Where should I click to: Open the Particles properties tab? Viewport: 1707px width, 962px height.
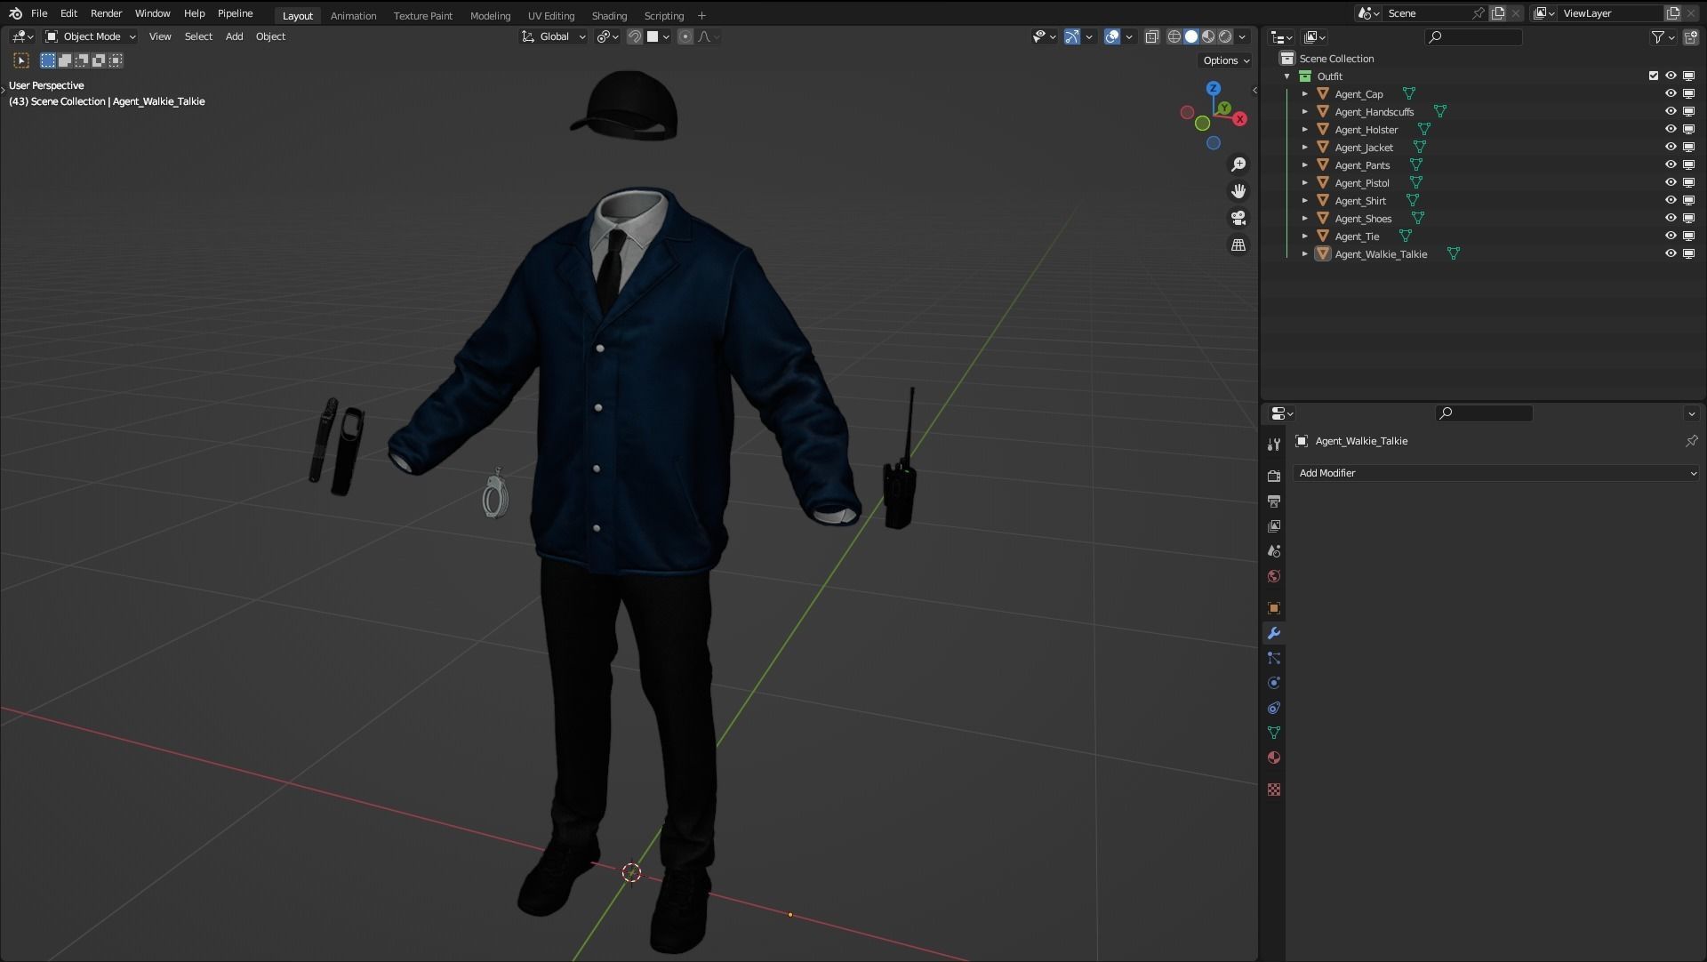coord(1274,658)
